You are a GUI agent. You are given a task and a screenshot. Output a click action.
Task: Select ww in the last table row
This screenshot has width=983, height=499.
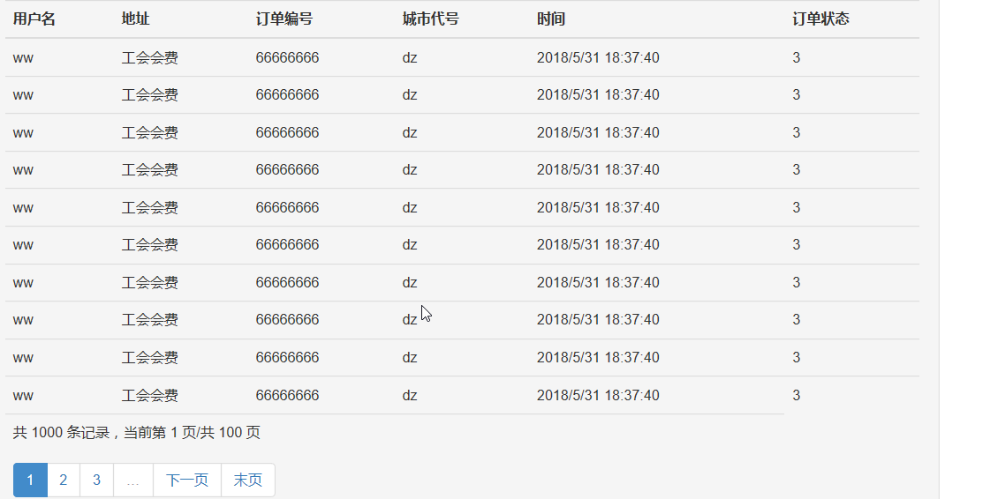[23, 396]
